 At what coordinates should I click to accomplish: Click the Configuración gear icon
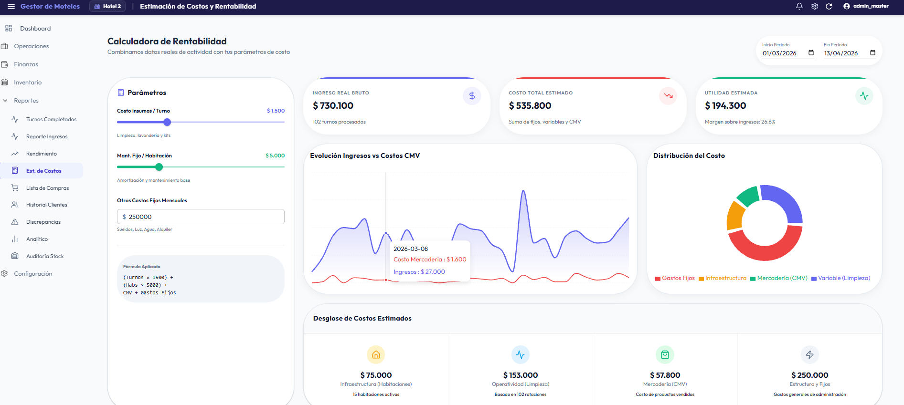(5, 273)
